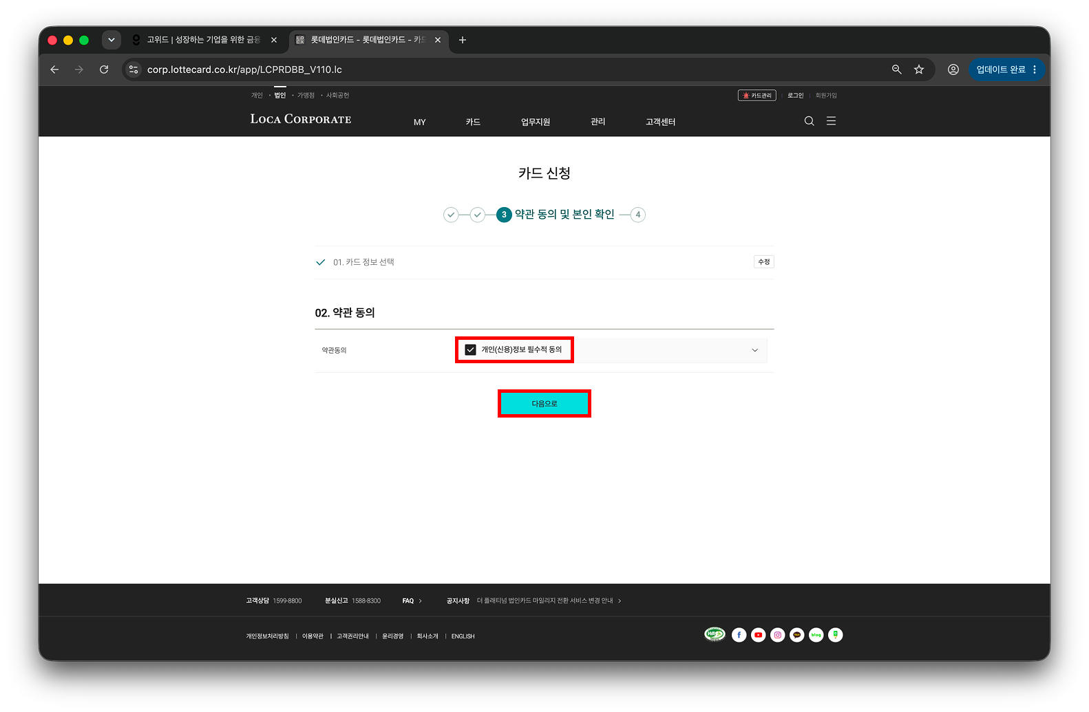The height and width of the screenshot is (712, 1089).
Task: Click the 회원가입 link
Action: [x=826, y=96]
